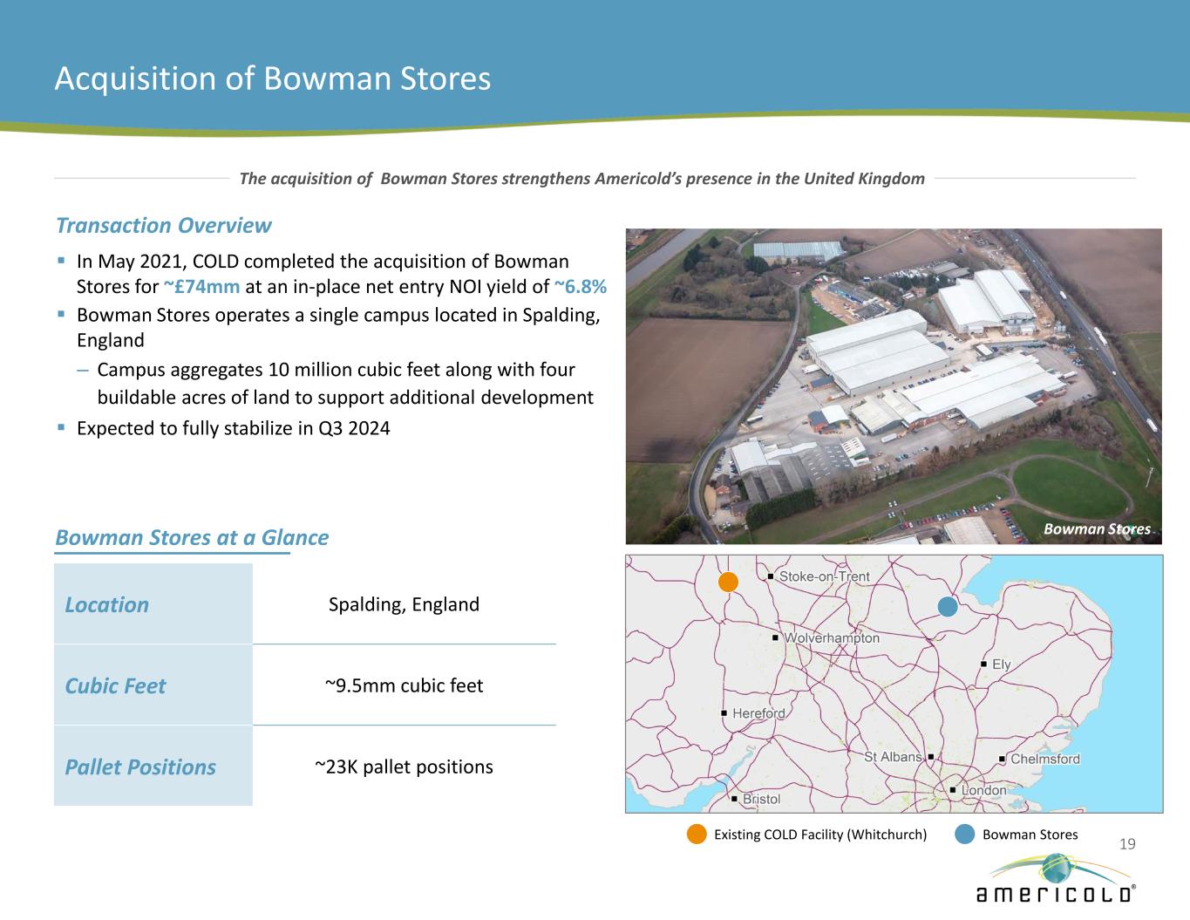Click the Bristol city marker on the map
The height and width of the screenshot is (920, 1190).
click(x=735, y=799)
